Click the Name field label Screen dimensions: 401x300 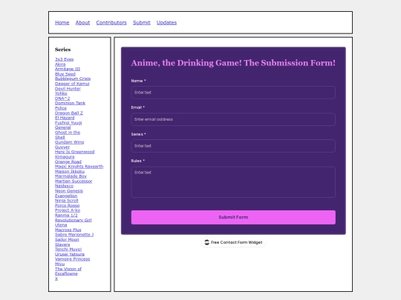tap(138, 81)
